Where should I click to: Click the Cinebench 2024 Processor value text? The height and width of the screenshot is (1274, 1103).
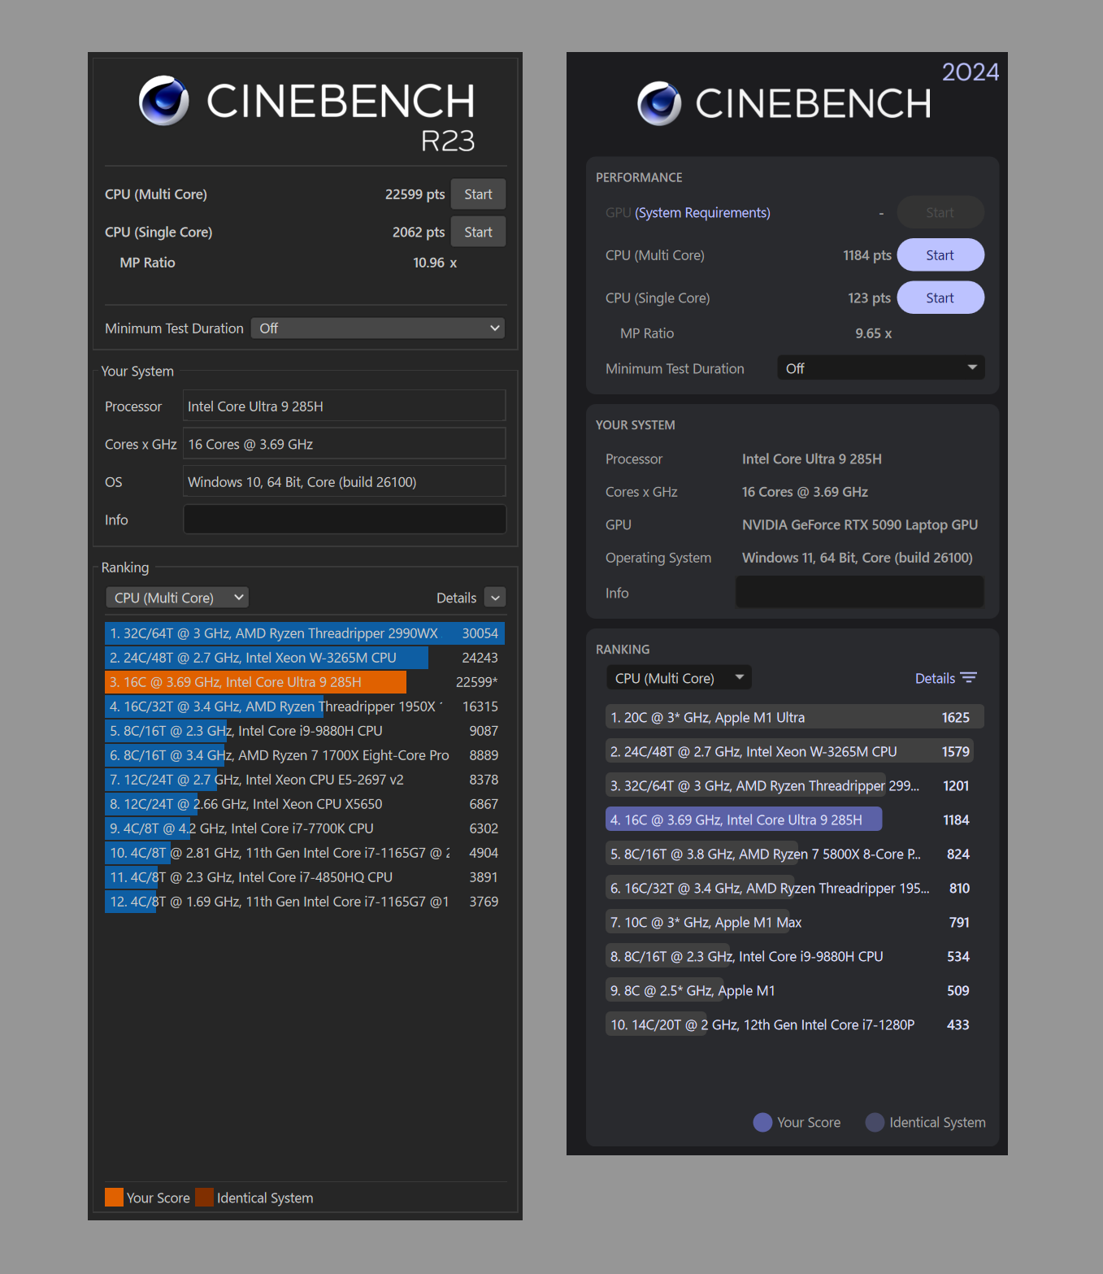pos(812,459)
